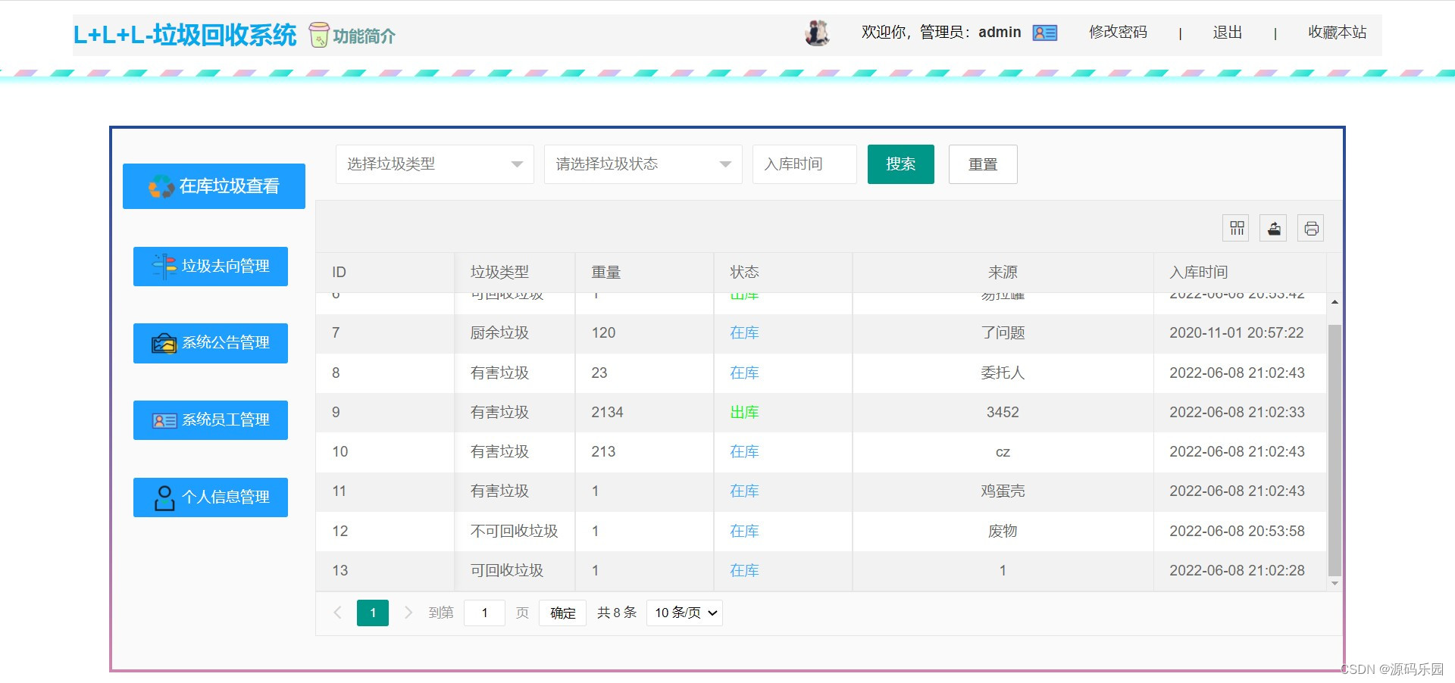Click the toggle columns icon above the table
The image size is (1455, 683).
[x=1235, y=228]
